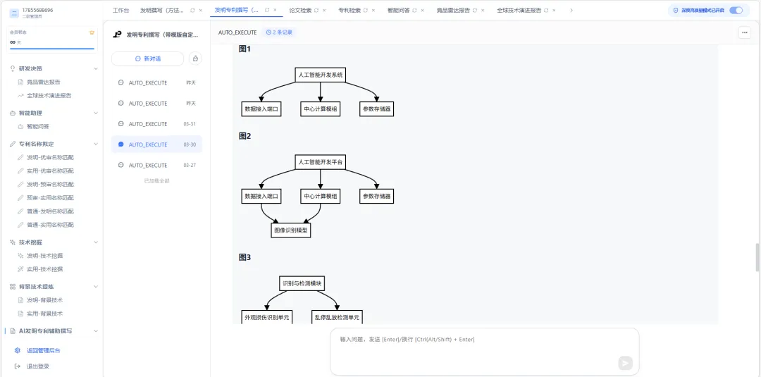The height and width of the screenshot is (377, 761).
Task: Switch to the 论文检索 tab
Action: click(300, 10)
